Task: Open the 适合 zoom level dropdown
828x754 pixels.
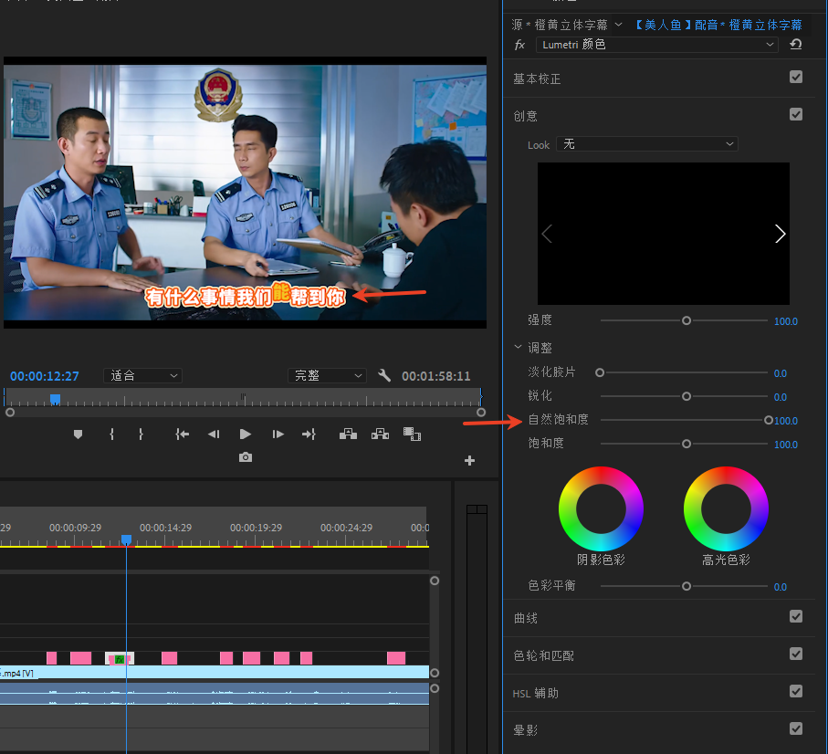Action: click(144, 376)
